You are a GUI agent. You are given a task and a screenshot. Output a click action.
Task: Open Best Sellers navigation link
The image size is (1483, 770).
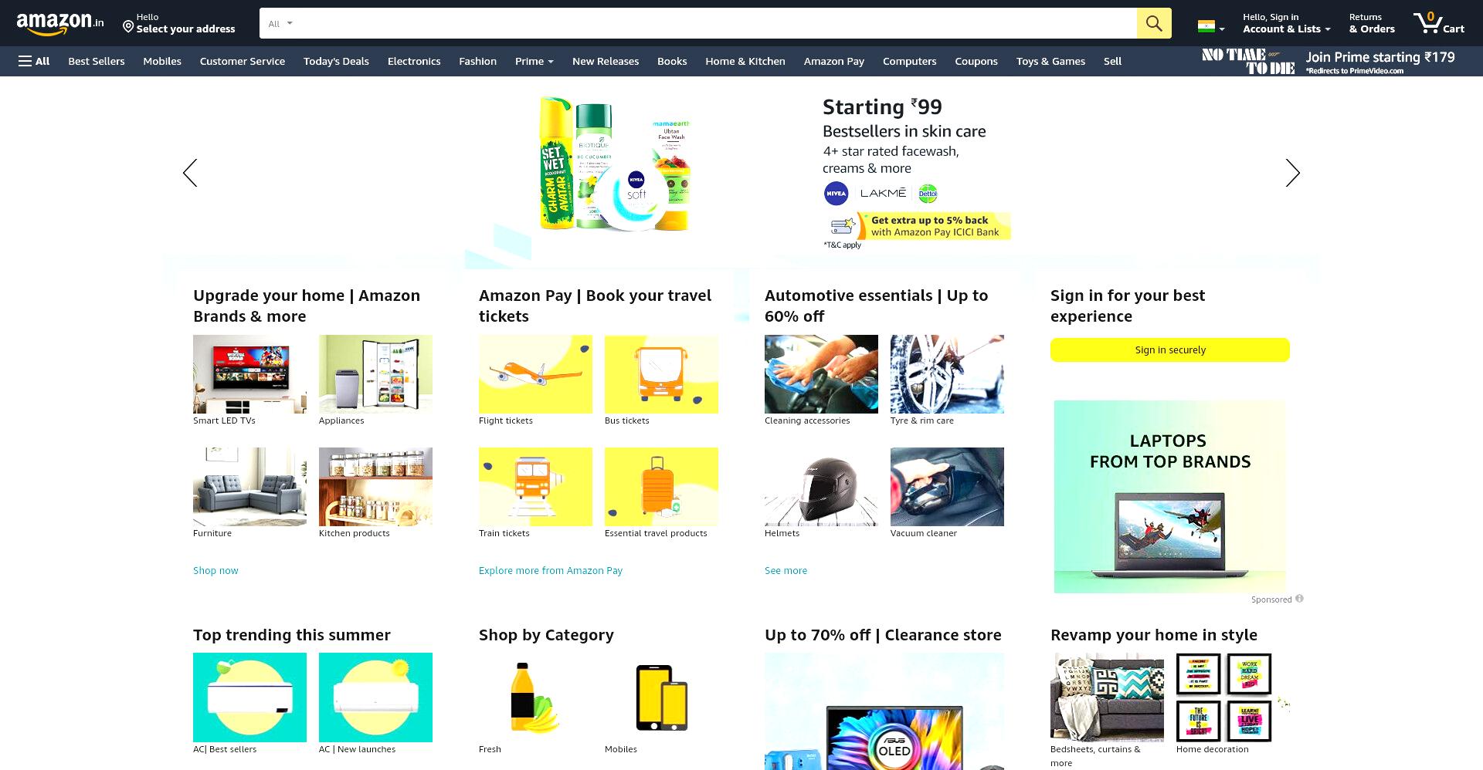[97, 61]
